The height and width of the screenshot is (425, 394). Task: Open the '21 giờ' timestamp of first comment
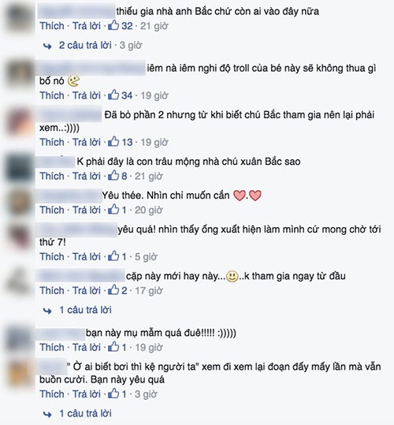coord(154,26)
